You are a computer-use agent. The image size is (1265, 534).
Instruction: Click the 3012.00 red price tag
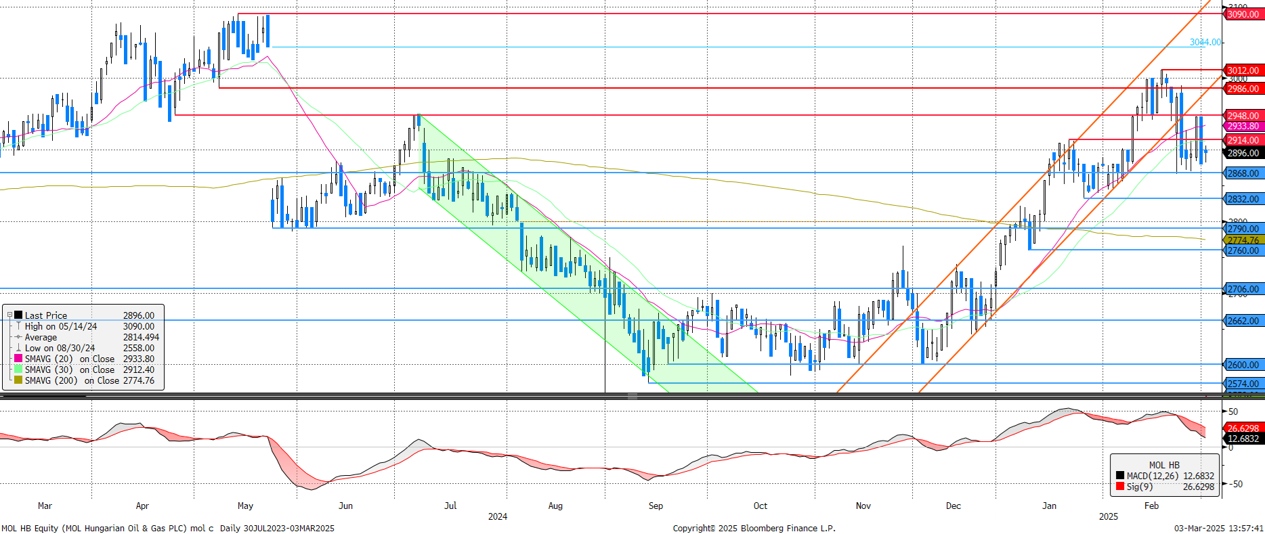tap(1244, 70)
